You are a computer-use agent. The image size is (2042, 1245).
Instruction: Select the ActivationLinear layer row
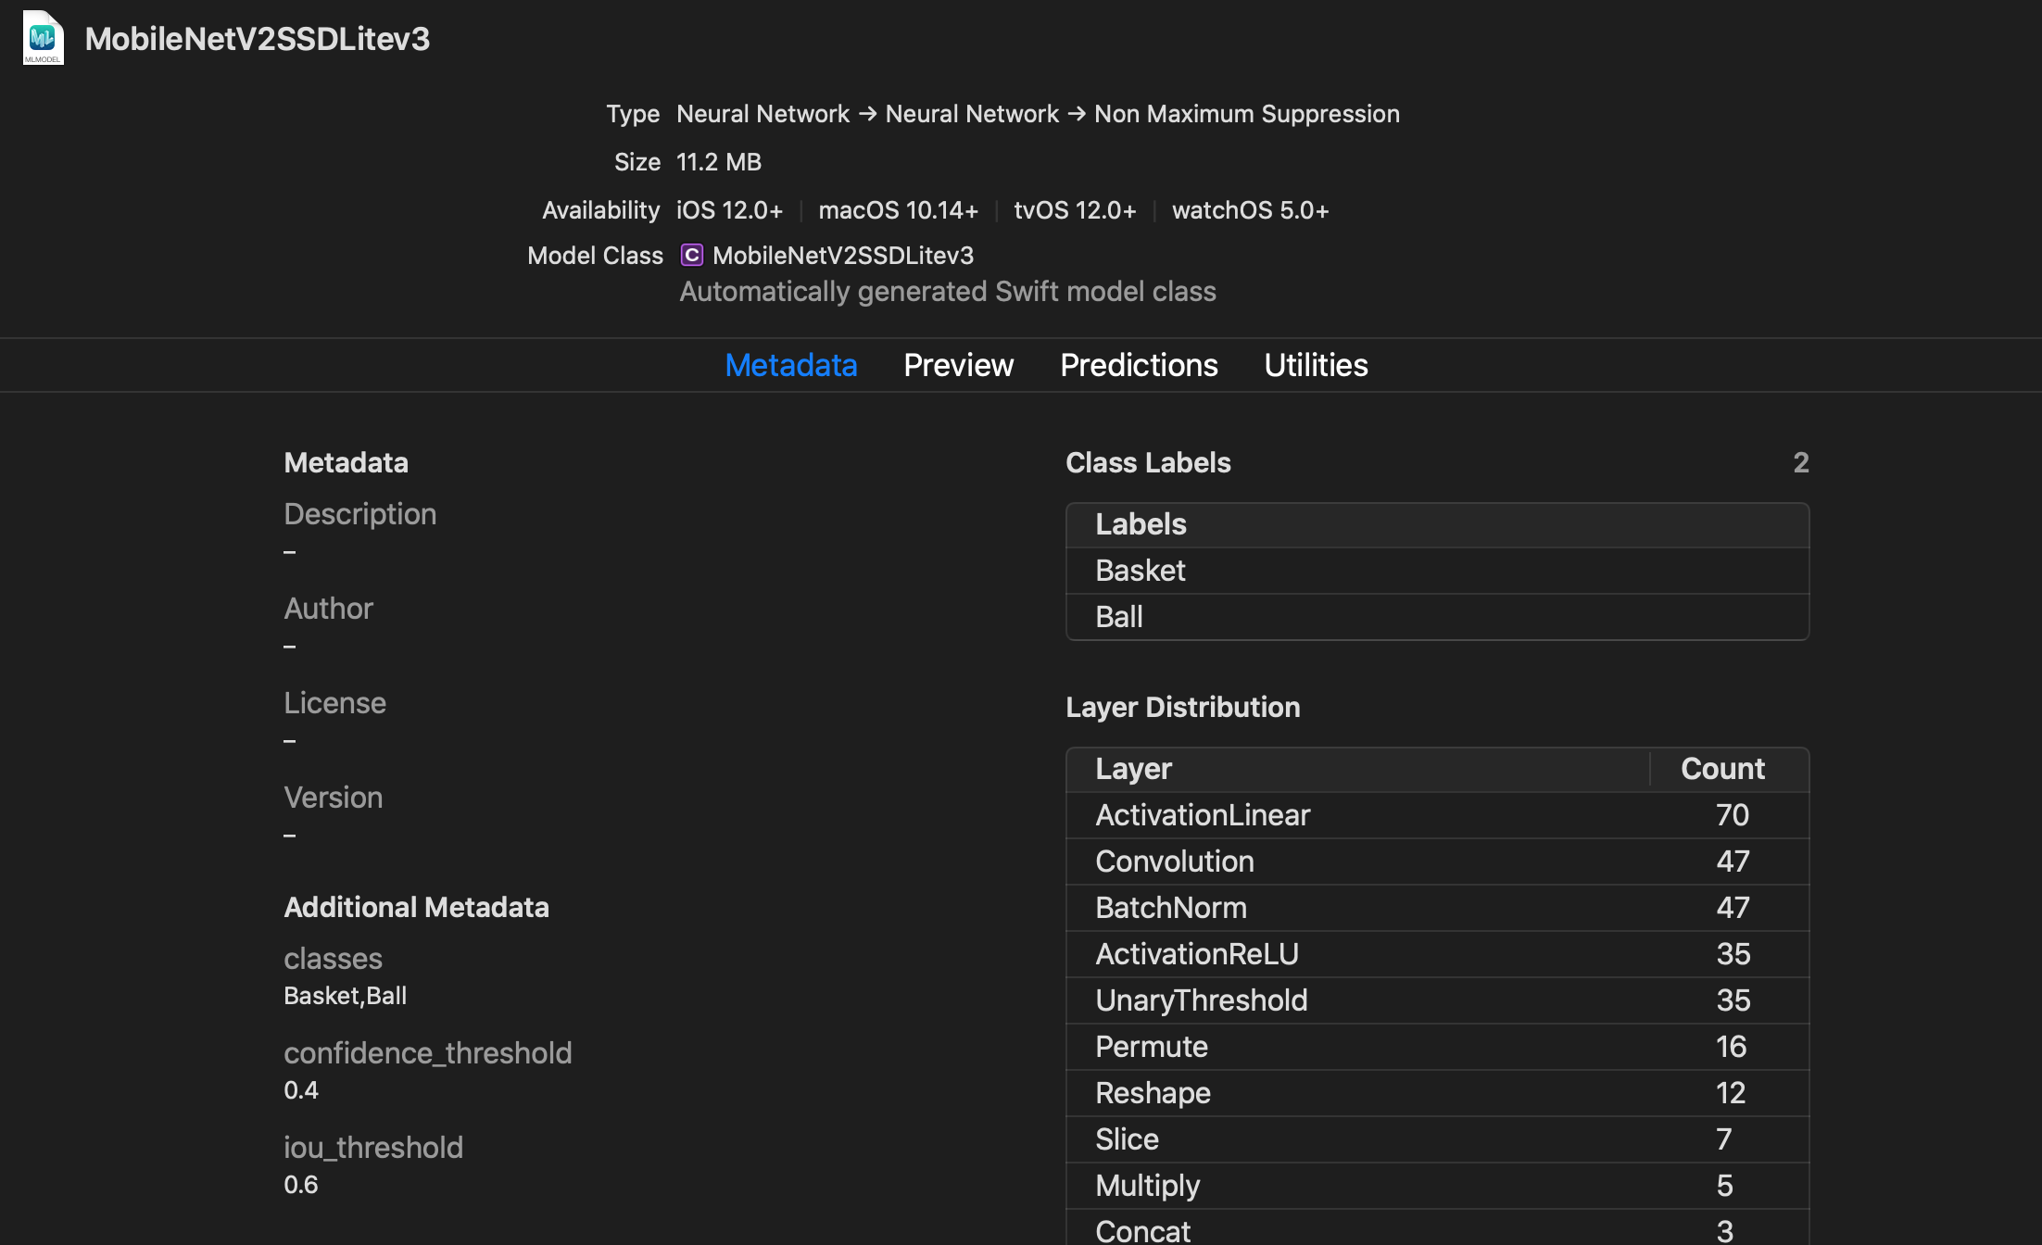pos(1204,815)
